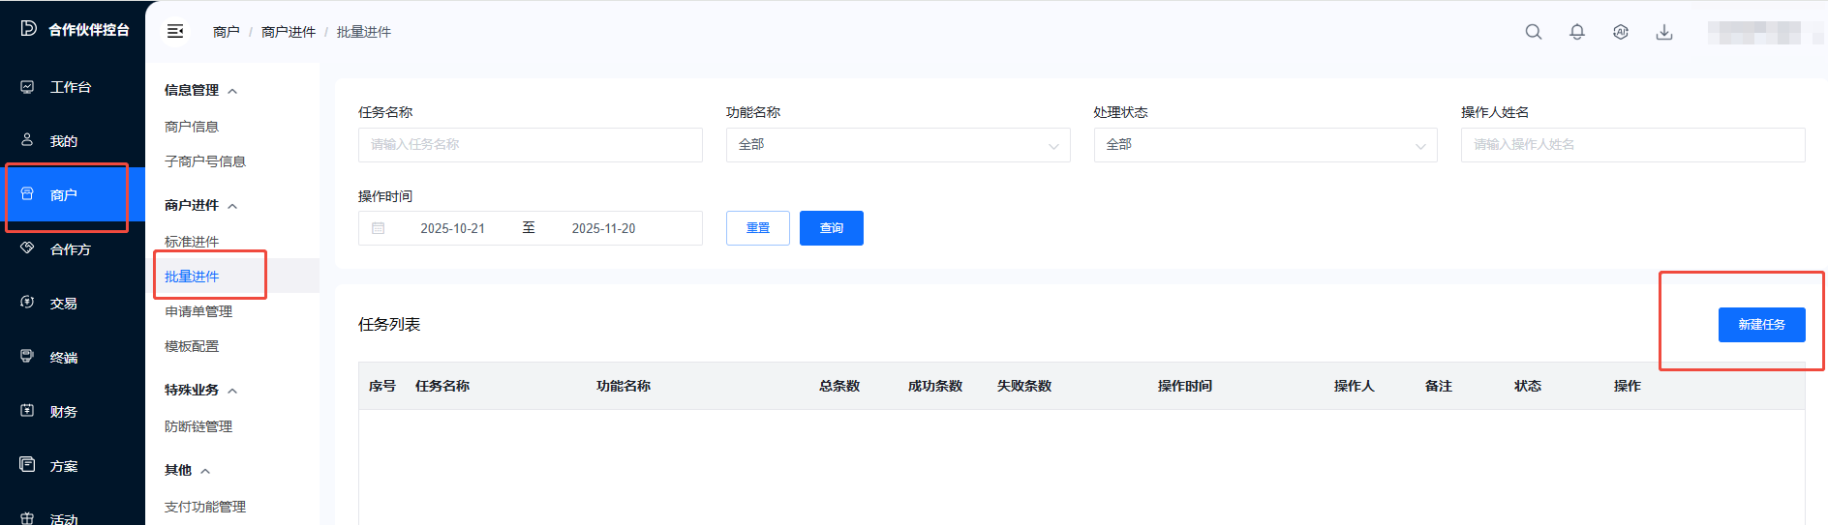Open notifications via the bell icon
Viewport: 1828px width, 525px height.
(x=1576, y=32)
